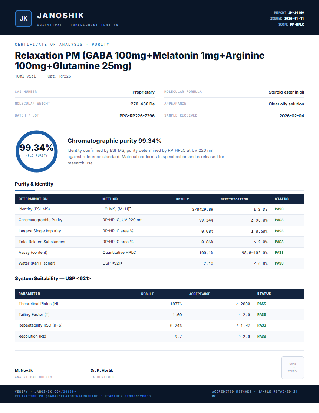
Task: Click the 18776 plates result
Action: [176, 304]
